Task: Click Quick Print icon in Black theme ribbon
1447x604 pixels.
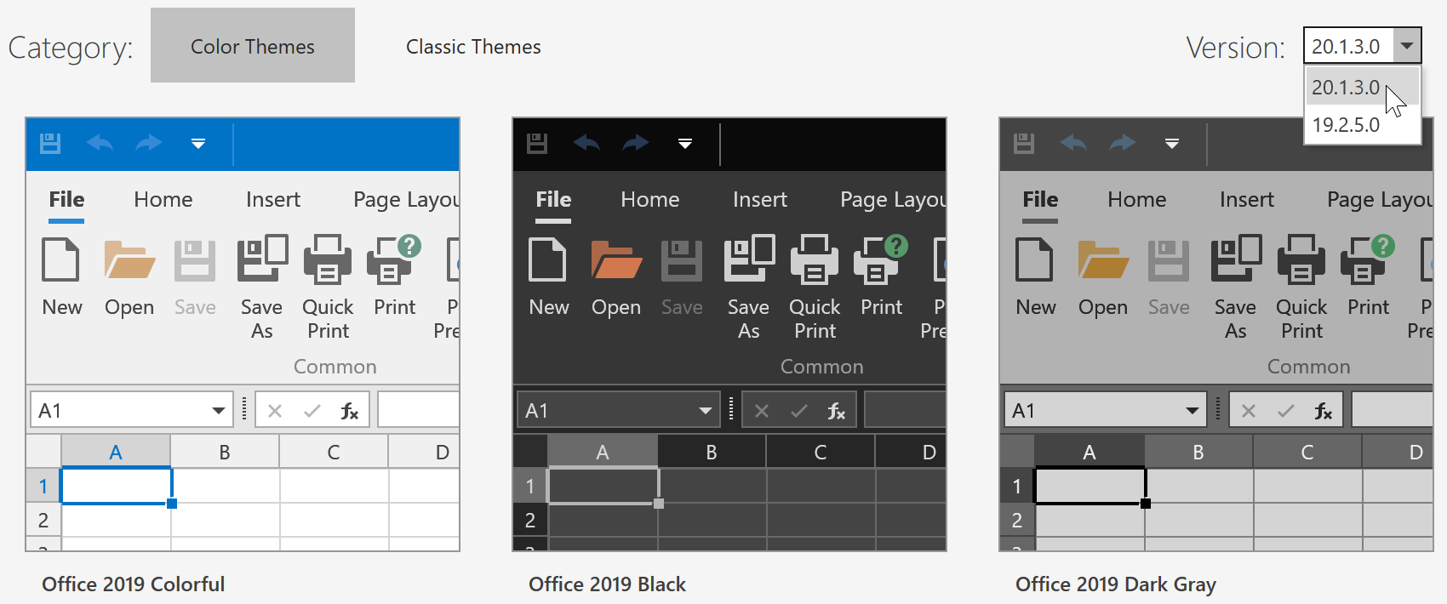Action: [x=815, y=260]
